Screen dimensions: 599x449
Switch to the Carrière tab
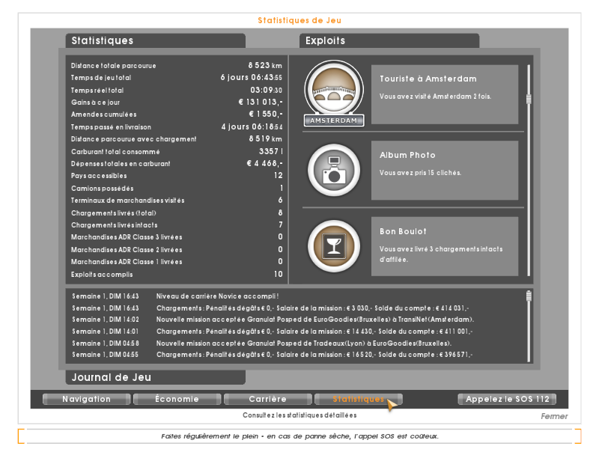pyautogui.click(x=267, y=399)
